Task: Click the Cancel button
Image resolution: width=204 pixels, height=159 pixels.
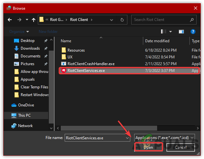Action: pos(181,147)
